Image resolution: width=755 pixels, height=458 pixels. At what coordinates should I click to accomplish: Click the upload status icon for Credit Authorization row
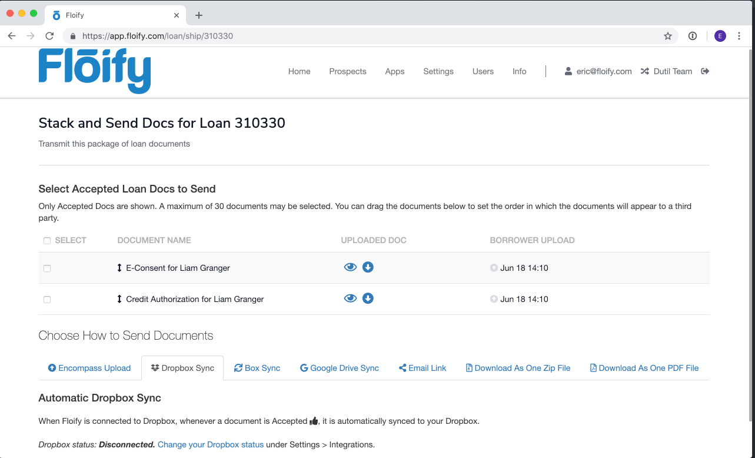(x=494, y=299)
